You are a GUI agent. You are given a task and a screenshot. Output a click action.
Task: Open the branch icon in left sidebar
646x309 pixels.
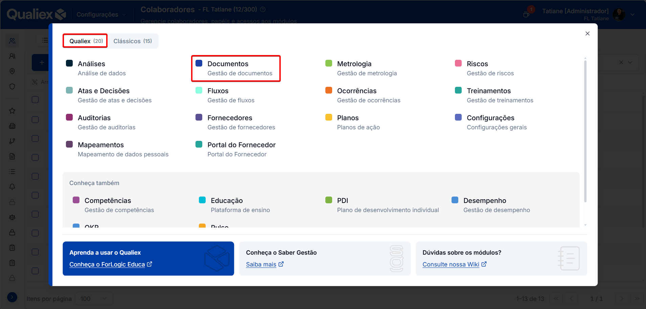coord(12,141)
